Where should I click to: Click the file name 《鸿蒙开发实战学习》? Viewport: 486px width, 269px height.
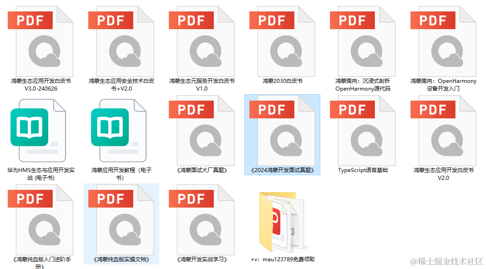pyautogui.click(x=202, y=259)
